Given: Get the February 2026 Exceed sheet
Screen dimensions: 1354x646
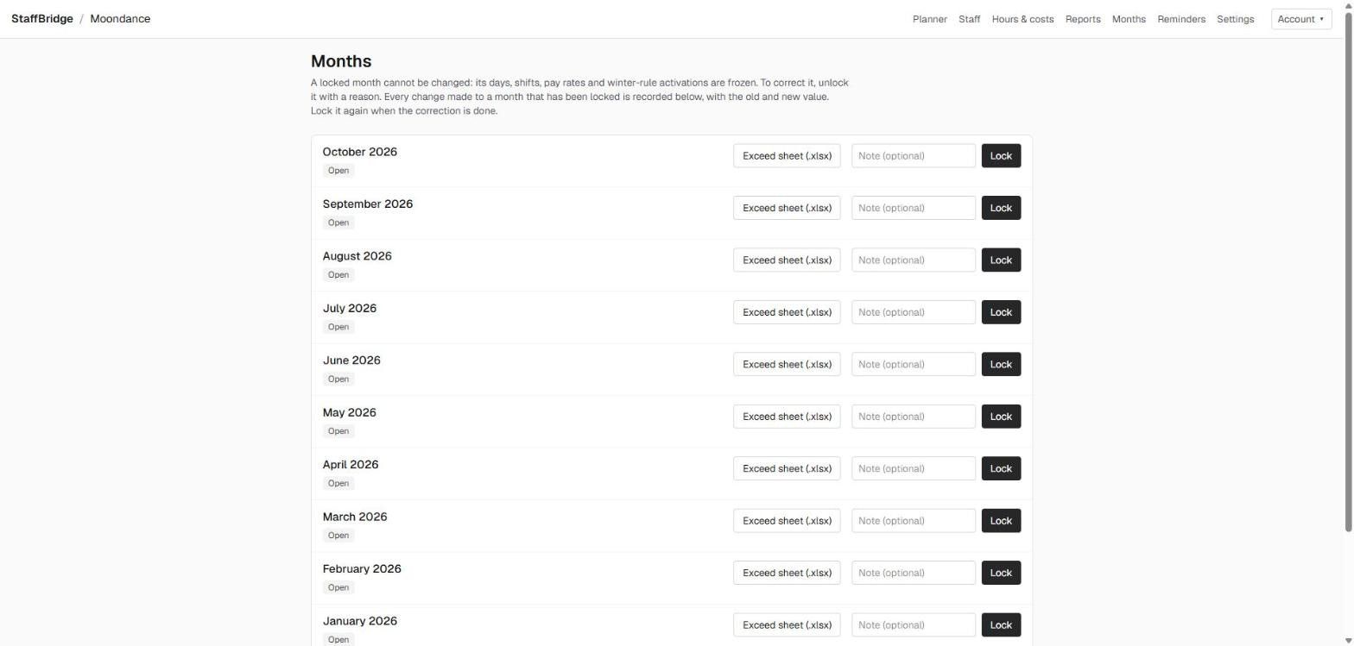Looking at the screenshot, I should 787,574.
